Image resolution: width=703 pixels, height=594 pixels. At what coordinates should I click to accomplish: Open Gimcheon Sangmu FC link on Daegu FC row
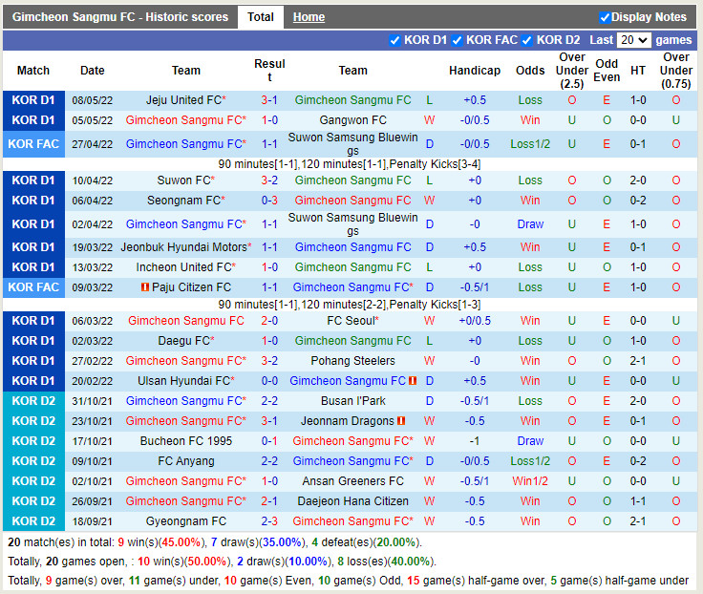point(352,341)
